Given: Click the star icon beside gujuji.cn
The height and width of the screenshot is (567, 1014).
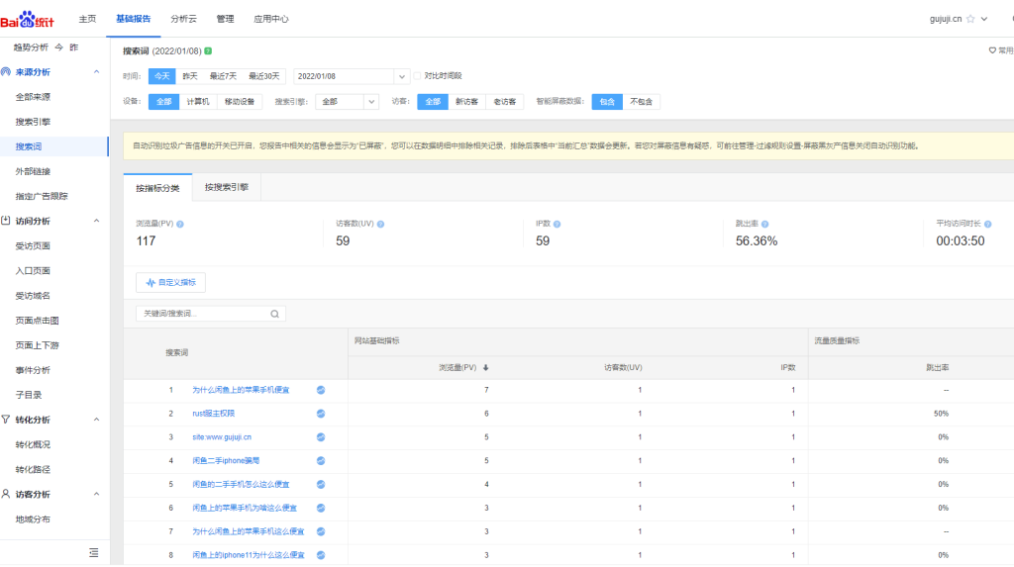Looking at the screenshot, I should 970,19.
